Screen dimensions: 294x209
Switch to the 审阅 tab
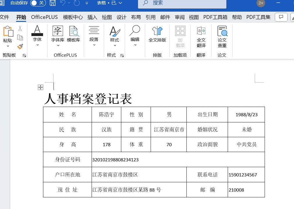[180, 17]
